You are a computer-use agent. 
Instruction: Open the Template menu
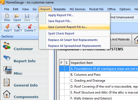[59, 9]
